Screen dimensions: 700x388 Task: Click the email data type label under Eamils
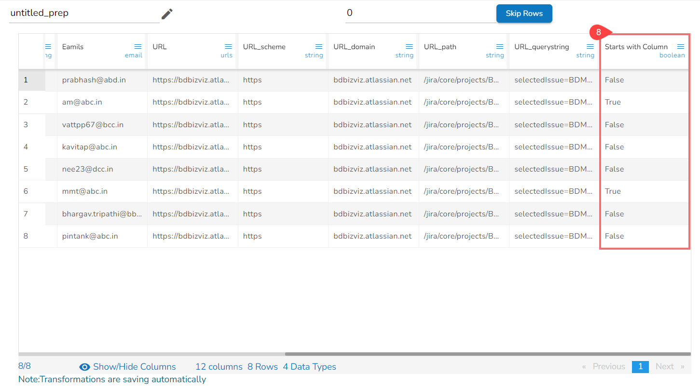[x=134, y=55]
